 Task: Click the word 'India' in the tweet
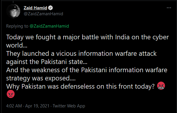point(122,37)
